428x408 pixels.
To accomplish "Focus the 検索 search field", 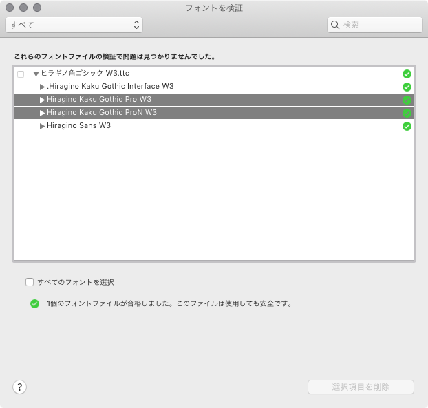I will click(375, 25).
